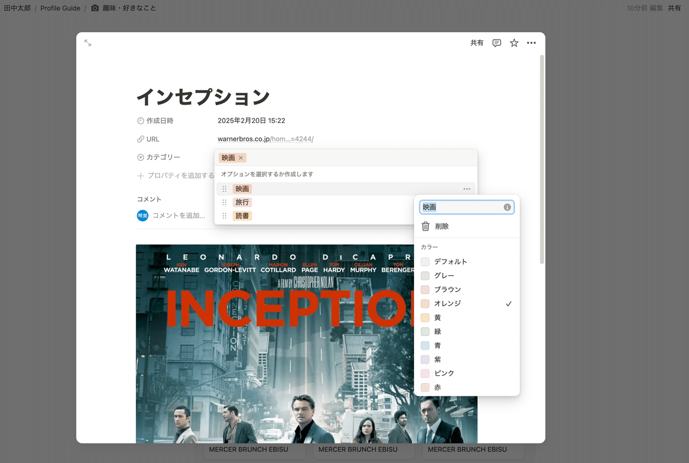Choose the オレンジ color

pos(467,303)
